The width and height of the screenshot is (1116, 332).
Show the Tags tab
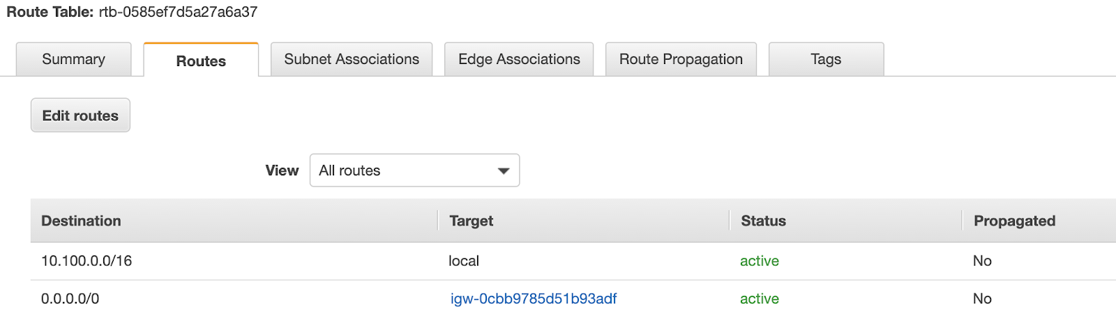coord(826,59)
